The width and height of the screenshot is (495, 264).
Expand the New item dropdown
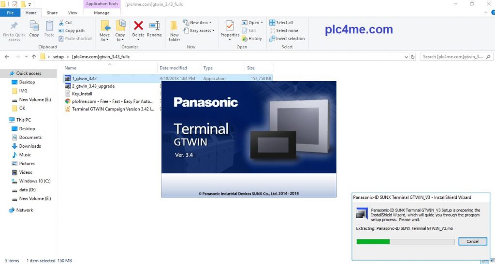[197, 23]
